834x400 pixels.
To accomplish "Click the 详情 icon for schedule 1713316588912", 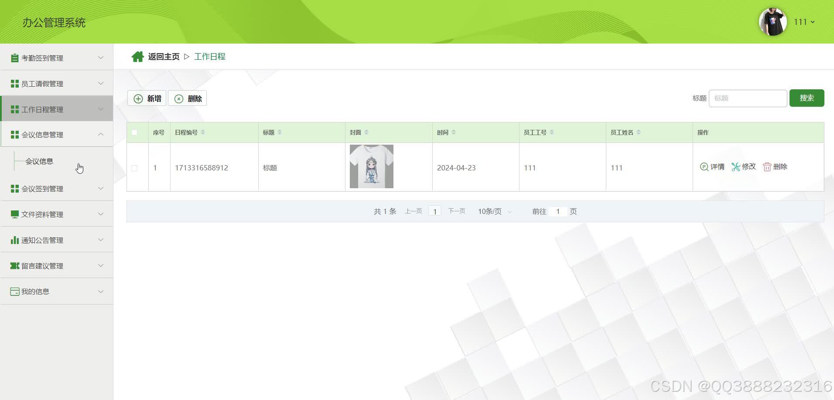I will click(704, 166).
